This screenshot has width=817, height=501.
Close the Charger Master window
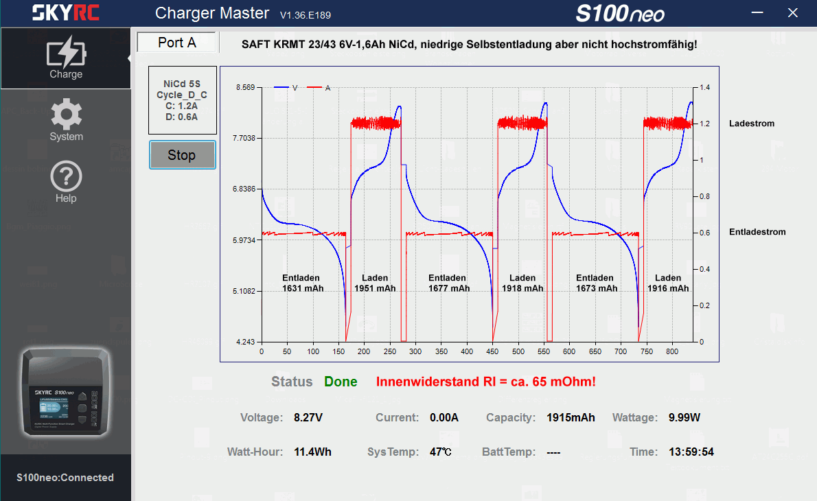792,13
